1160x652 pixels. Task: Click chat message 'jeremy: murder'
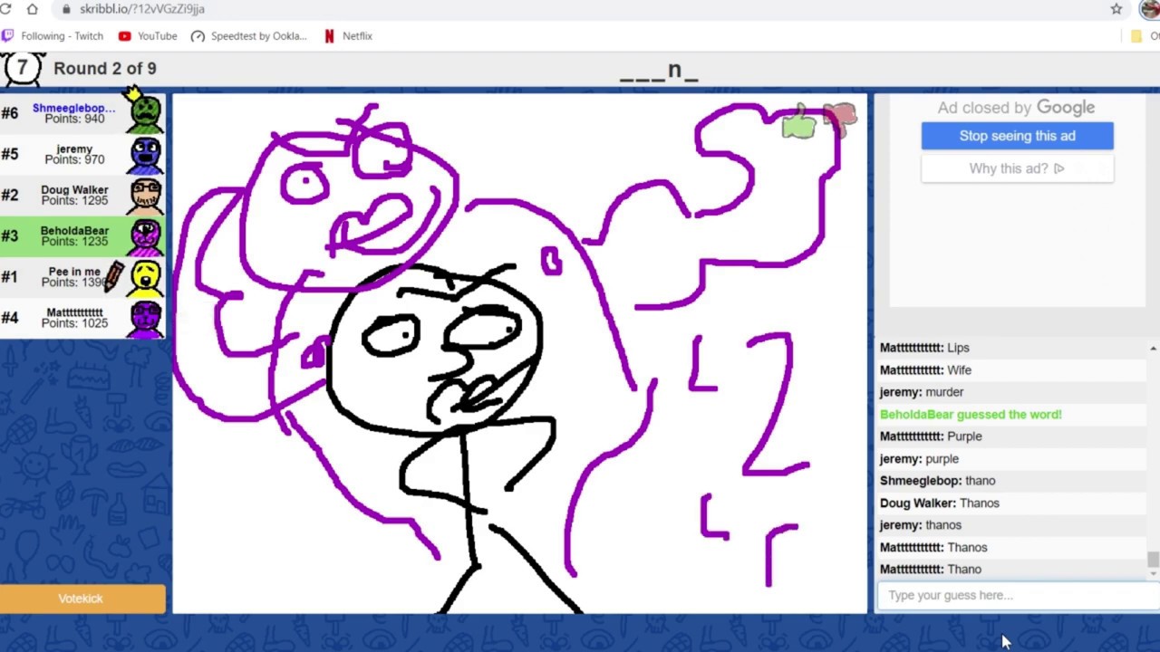[x=922, y=392]
